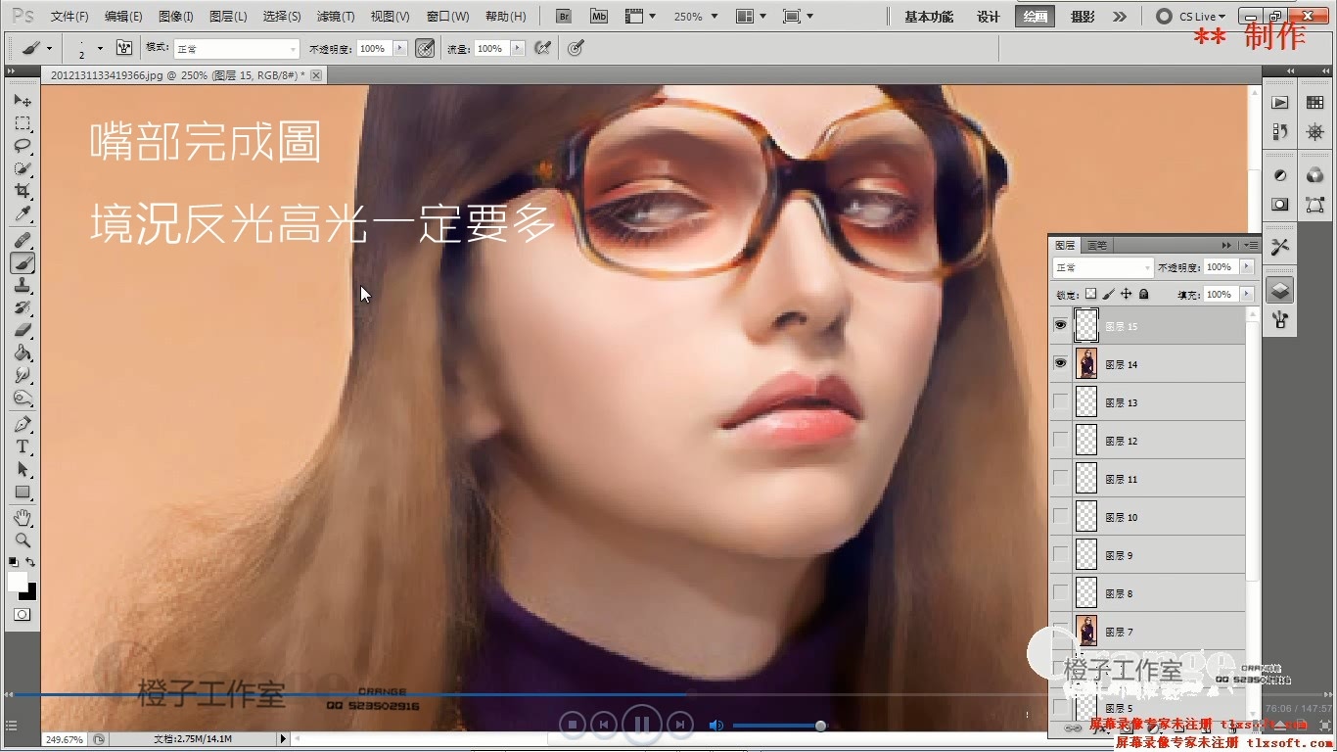Pause the video playback
The image size is (1337, 752).
tap(642, 725)
